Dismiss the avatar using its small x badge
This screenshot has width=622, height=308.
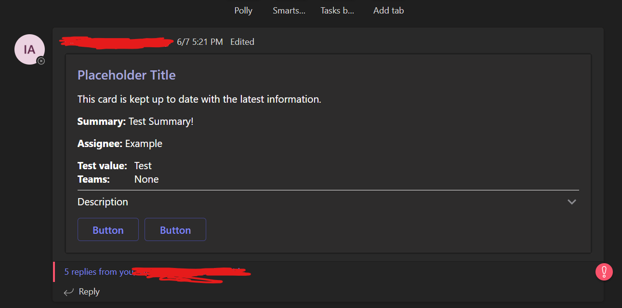click(x=41, y=61)
